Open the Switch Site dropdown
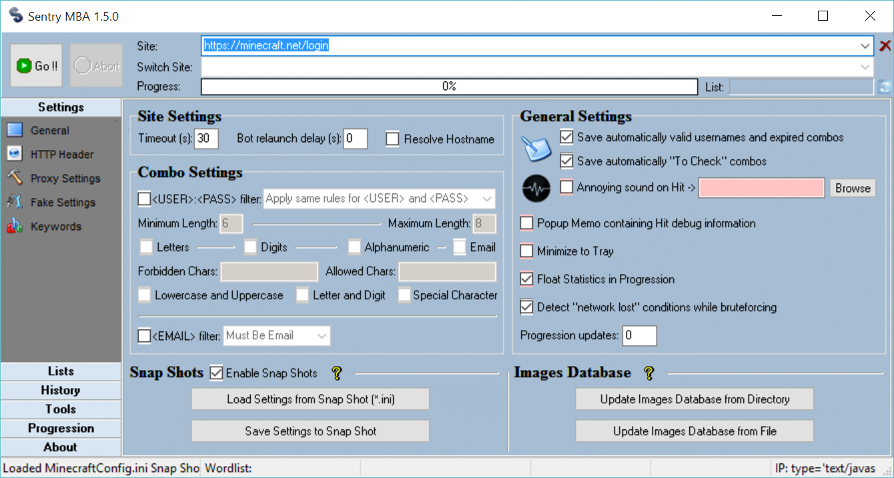The height and width of the screenshot is (478, 894). (866, 67)
